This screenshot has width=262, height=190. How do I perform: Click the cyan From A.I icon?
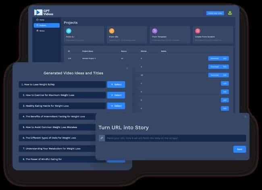69,31
